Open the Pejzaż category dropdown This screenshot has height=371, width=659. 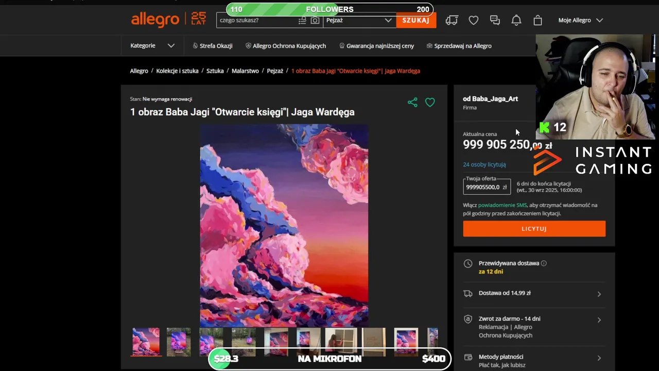[359, 20]
